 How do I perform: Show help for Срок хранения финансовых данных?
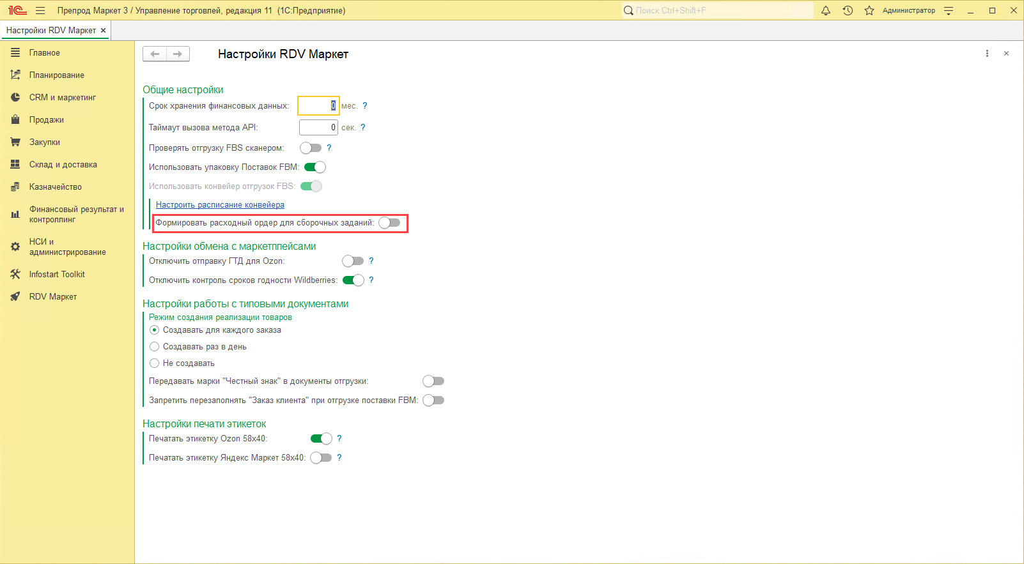pos(365,105)
